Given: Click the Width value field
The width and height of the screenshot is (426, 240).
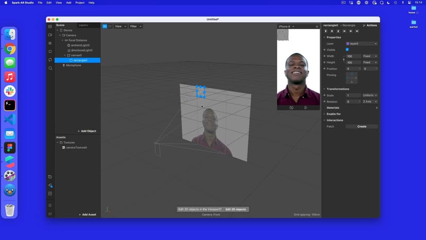Looking at the screenshot, I should [x=353, y=56].
